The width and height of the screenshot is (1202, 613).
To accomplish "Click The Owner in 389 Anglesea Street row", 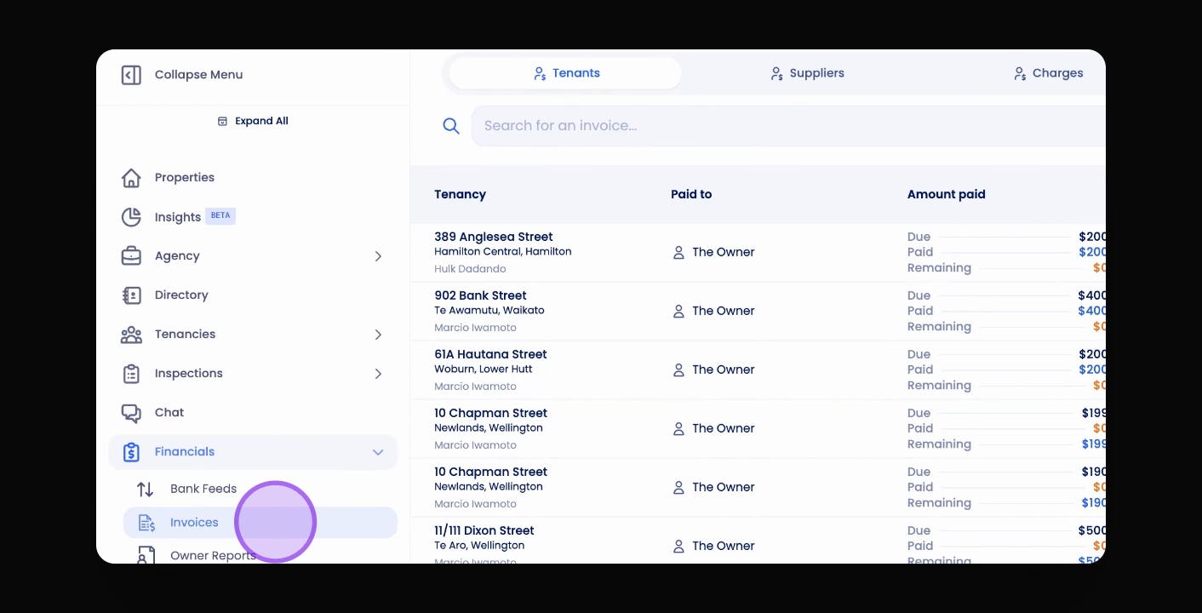I will point(724,253).
